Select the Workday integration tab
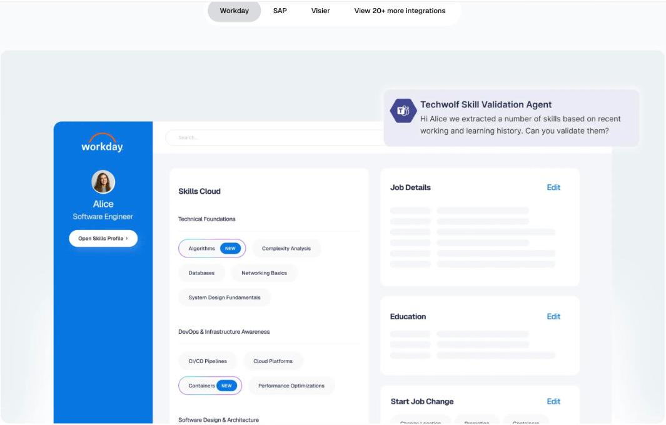666x425 pixels. pos(234,11)
